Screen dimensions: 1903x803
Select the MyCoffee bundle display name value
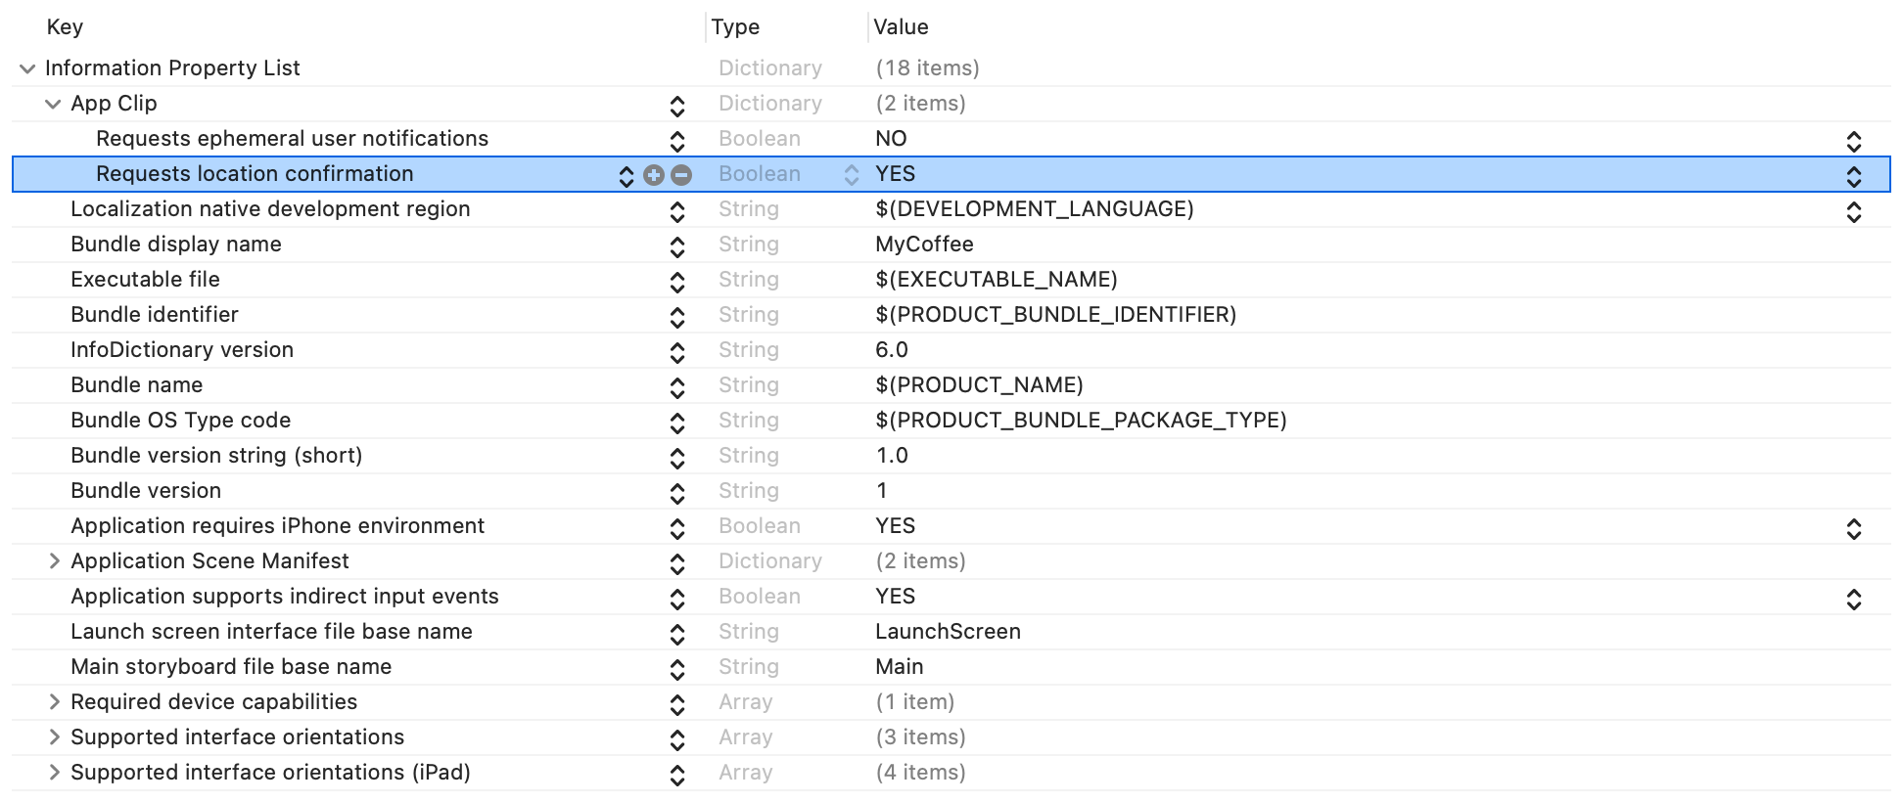point(924,245)
